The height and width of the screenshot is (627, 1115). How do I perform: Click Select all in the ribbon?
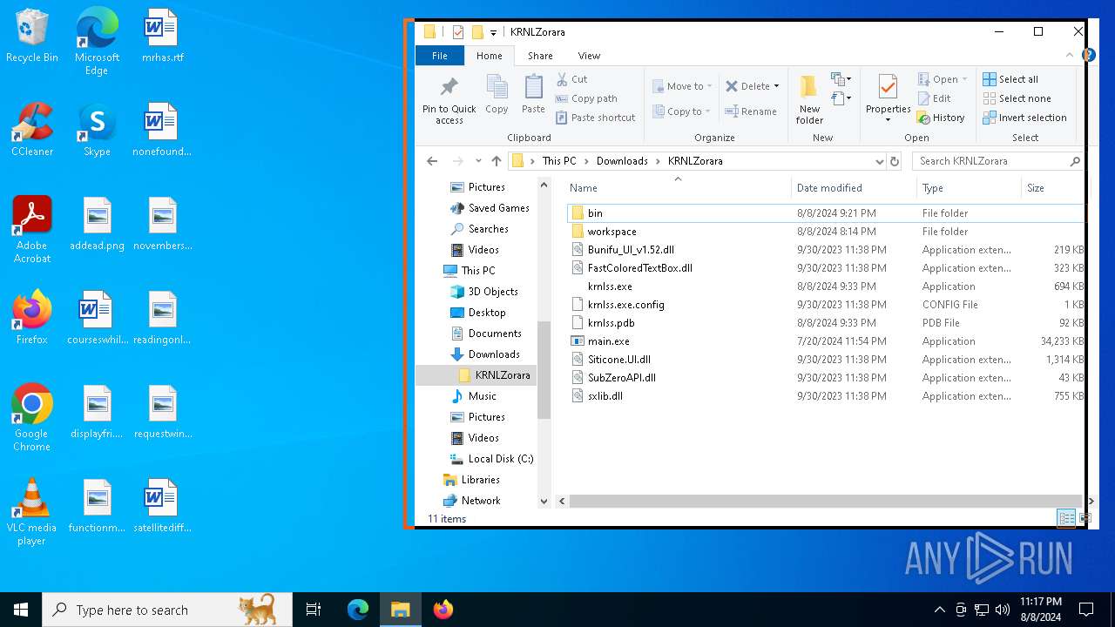(1010, 79)
